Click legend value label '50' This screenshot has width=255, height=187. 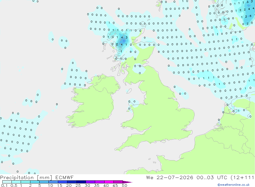(x=124, y=185)
